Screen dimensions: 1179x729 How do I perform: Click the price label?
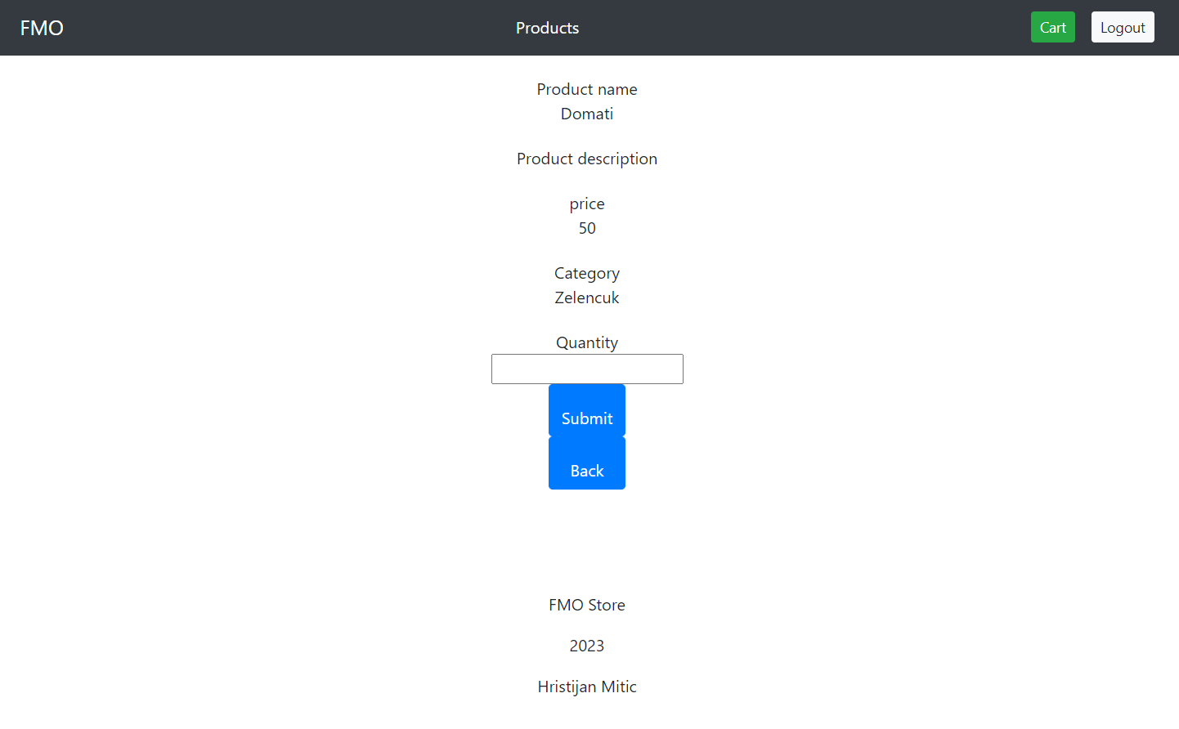[x=587, y=203]
